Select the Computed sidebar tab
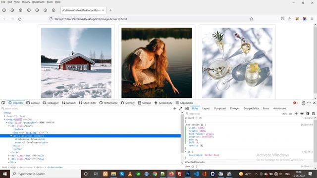This screenshot has height=178, width=317. tap(220, 109)
